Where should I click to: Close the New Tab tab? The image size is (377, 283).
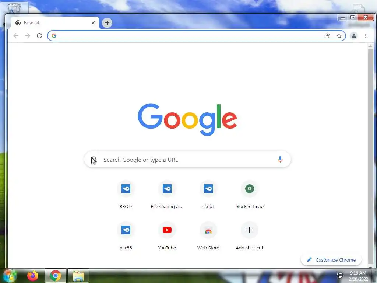point(93,23)
